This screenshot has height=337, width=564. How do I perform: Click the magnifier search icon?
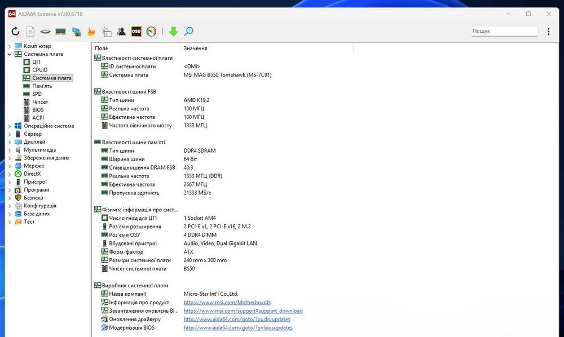click(188, 32)
